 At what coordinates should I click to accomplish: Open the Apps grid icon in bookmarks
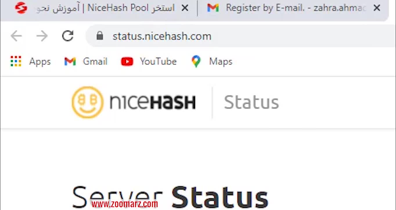(x=16, y=61)
